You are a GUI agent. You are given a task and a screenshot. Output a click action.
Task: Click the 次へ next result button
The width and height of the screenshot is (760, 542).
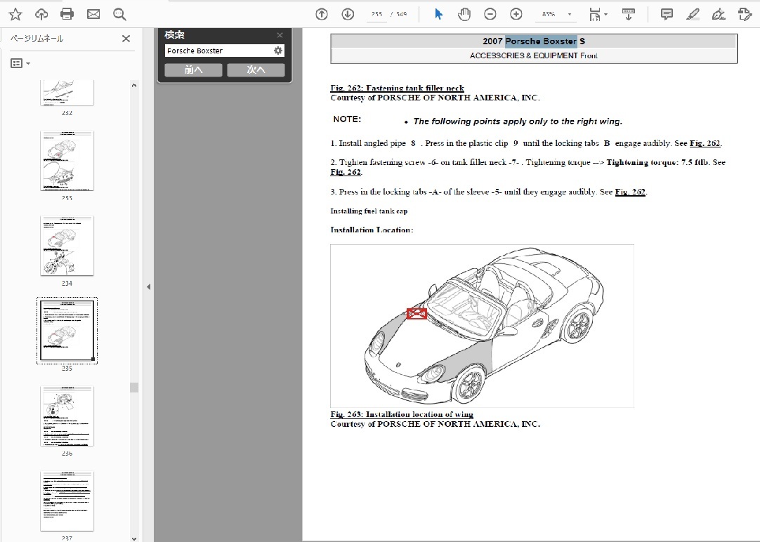pyautogui.click(x=256, y=70)
